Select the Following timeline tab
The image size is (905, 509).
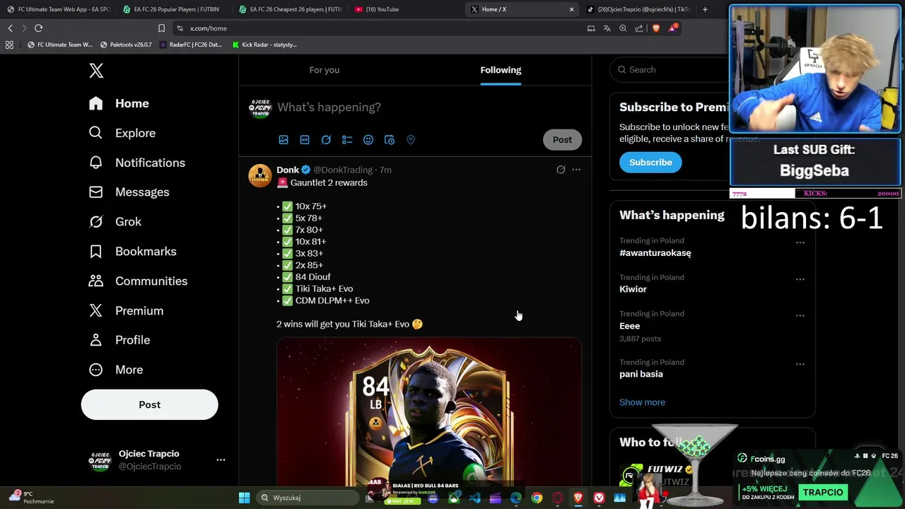click(x=501, y=70)
